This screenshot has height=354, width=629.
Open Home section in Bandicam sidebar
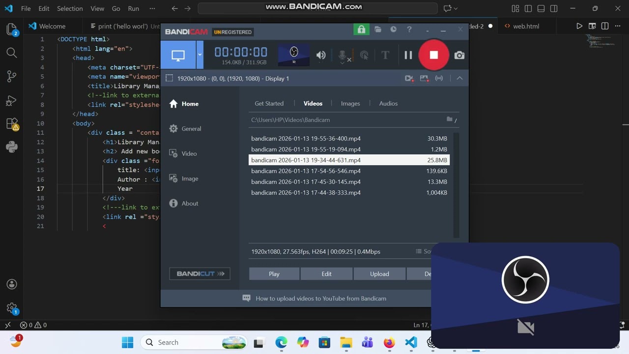click(184, 104)
